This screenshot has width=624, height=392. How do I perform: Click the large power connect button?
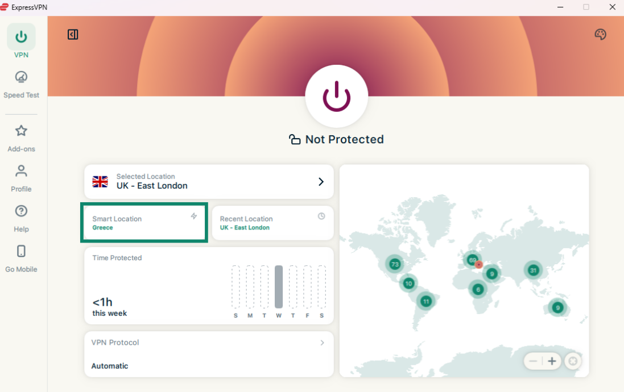337,96
